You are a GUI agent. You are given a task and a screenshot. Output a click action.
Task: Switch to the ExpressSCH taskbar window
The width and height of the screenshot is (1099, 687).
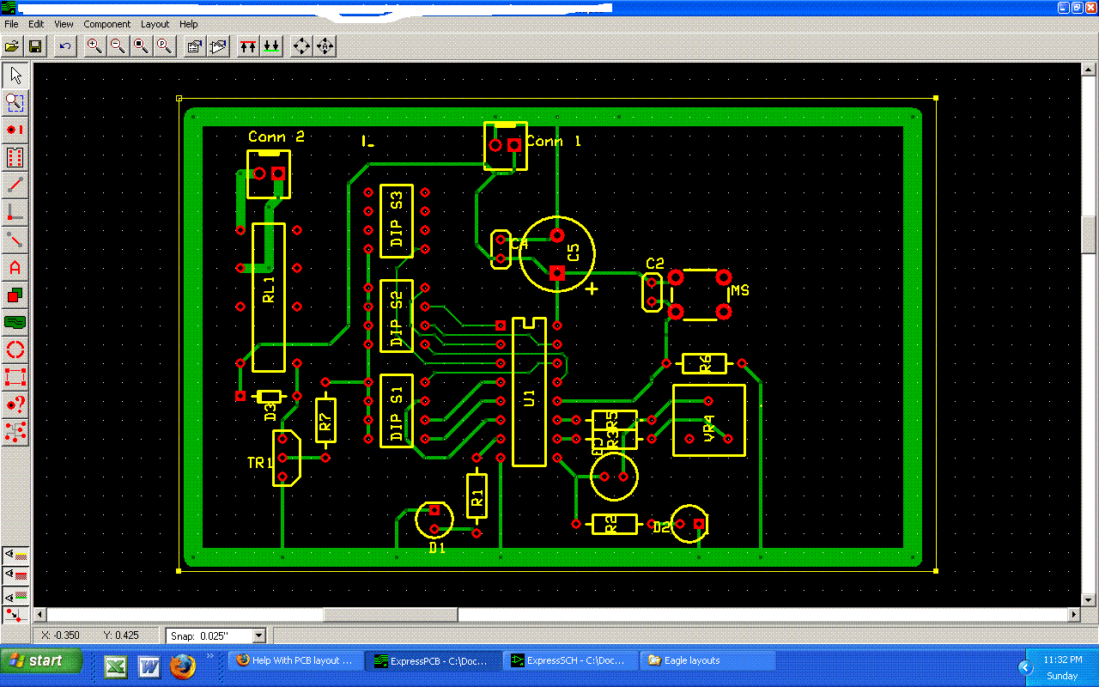pyautogui.click(x=570, y=660)
